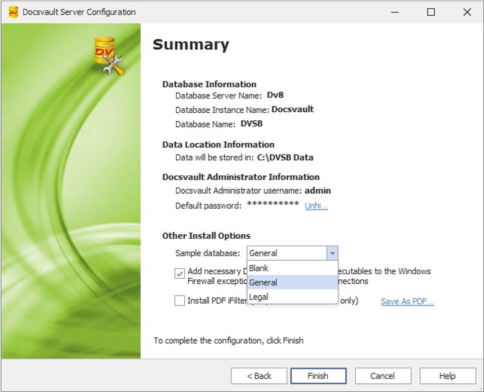Image resolution: width=484 pixels, height=392 pixels.
Task: Click the Database Information heading
Action: tap(209, 84)
